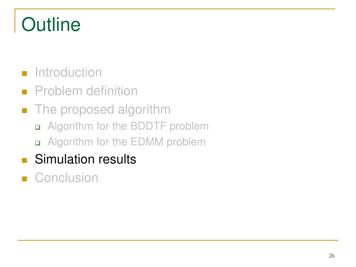This screenshot has height=267, width=356.
Task: Click the Outline slide title
Action: (x=51, y=24)
